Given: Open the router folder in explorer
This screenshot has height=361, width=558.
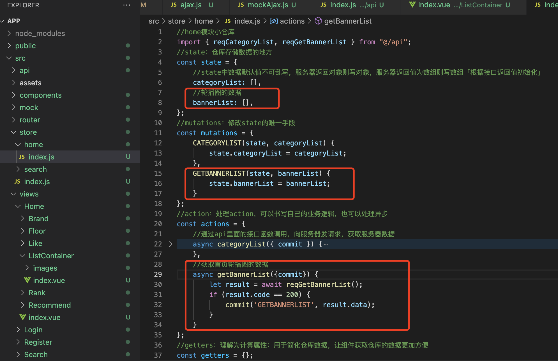Looking at the screenshot, I should pos(30,120).
